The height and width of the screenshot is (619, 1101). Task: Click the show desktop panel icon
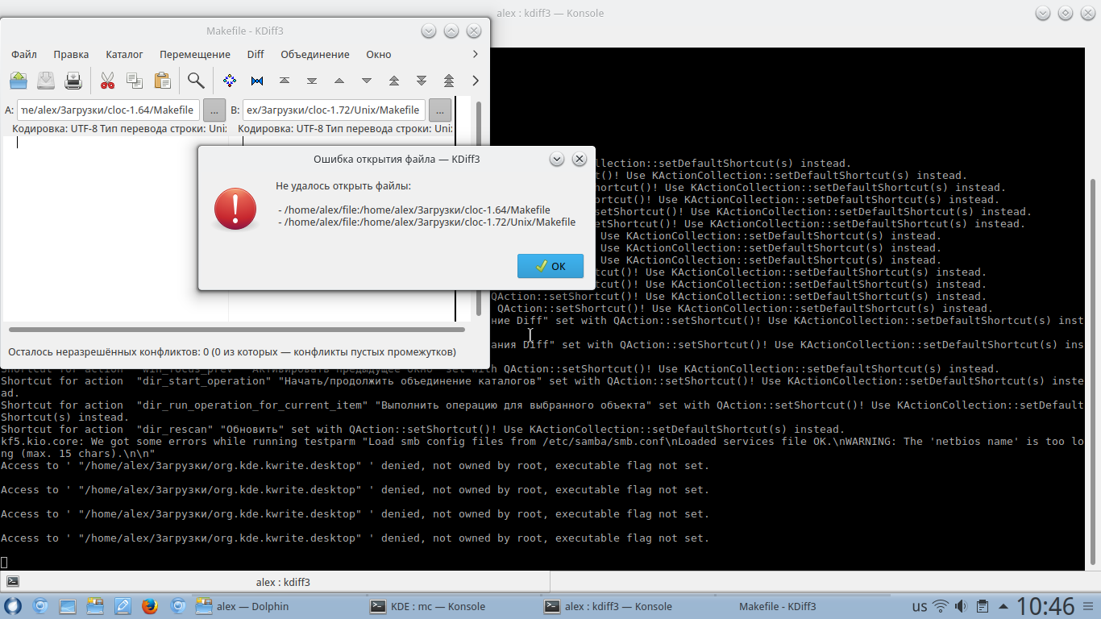[68, 606]
